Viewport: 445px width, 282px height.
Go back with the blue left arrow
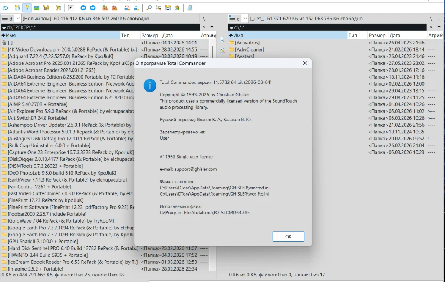click(x=83, y=8)
